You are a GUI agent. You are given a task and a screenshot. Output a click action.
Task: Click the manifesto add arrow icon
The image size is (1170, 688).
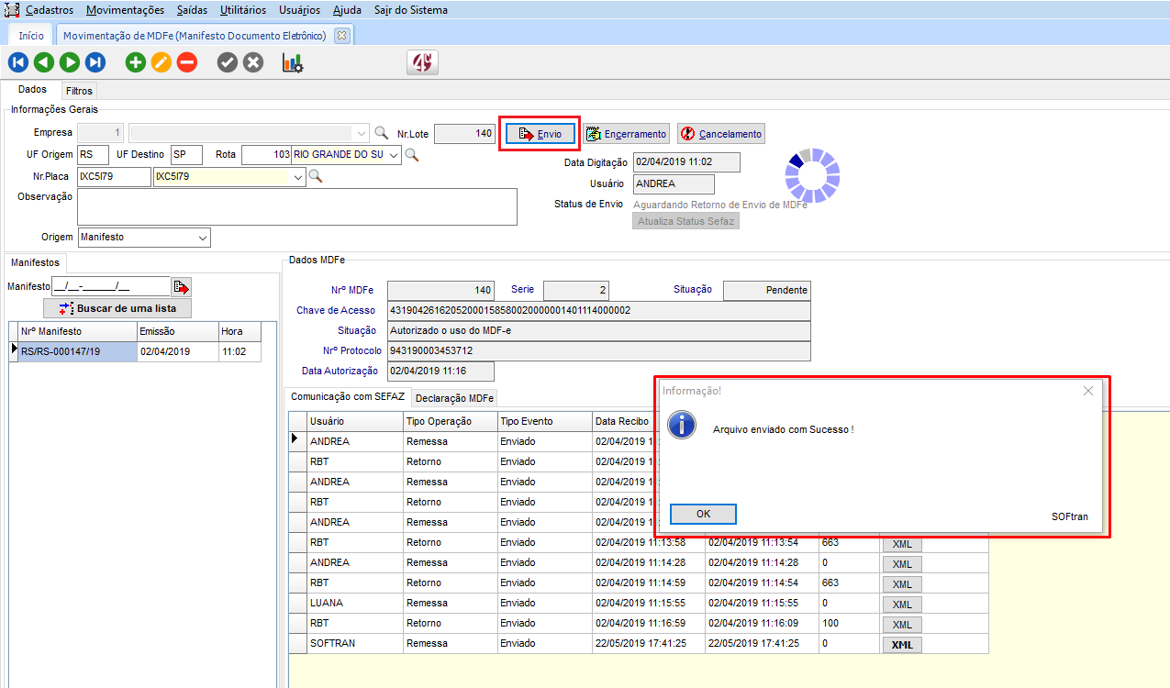tap(181, 286)
